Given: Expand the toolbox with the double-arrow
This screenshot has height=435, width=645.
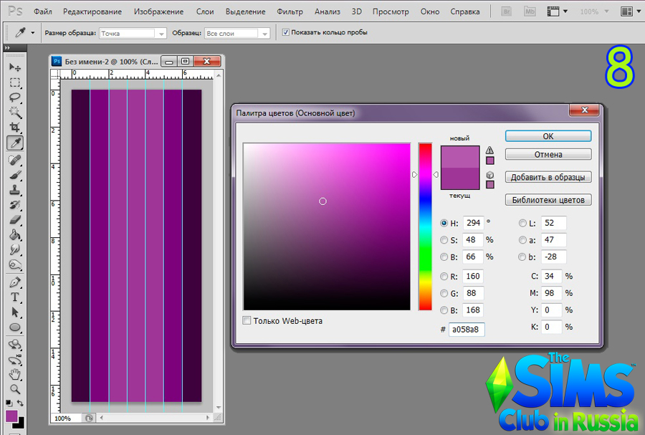Looking at the screenshot, I should [x=7, y=48].
